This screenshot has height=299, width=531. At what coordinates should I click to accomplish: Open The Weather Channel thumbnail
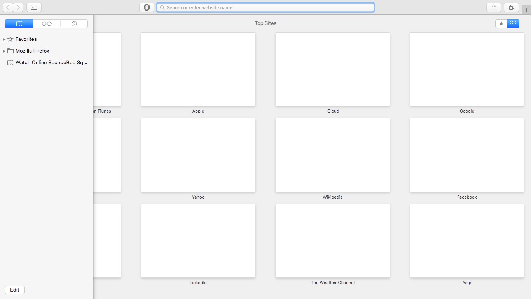[333, 241]
